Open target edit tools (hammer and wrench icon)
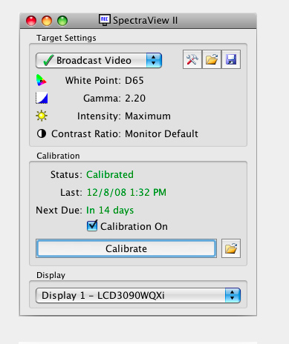The width and height of the screenshot is (289, 344). point(192,59)
